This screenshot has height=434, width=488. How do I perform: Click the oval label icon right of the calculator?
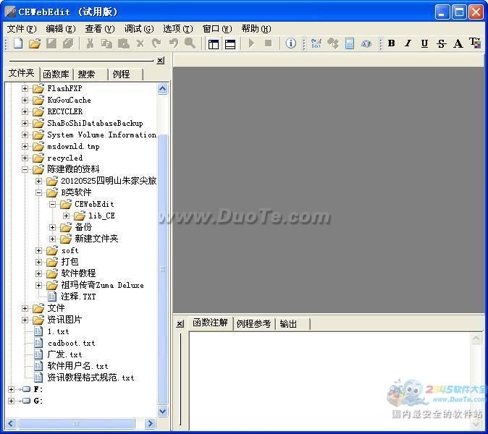[366, 44]
